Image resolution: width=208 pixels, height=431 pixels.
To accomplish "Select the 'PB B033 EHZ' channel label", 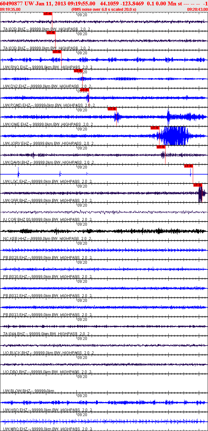I will click(15, 315).
